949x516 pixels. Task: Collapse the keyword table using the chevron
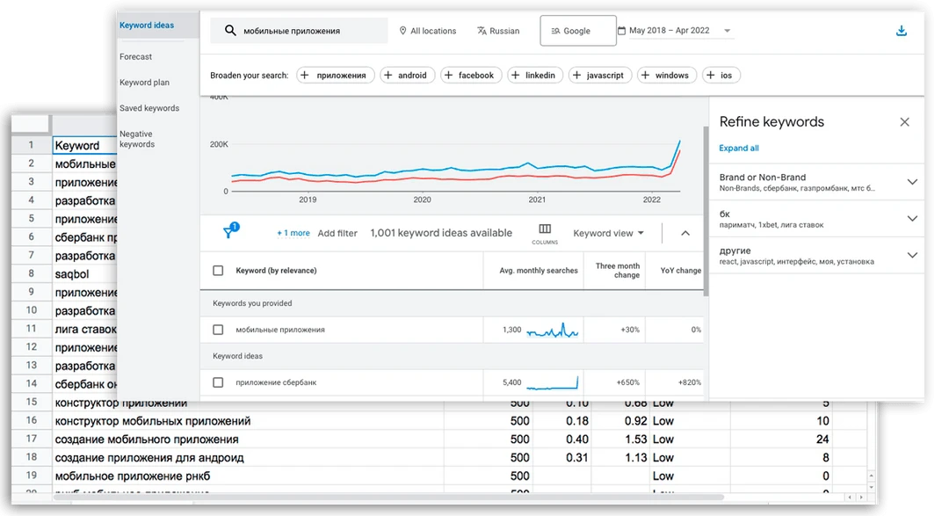click(x=684, y=232)
